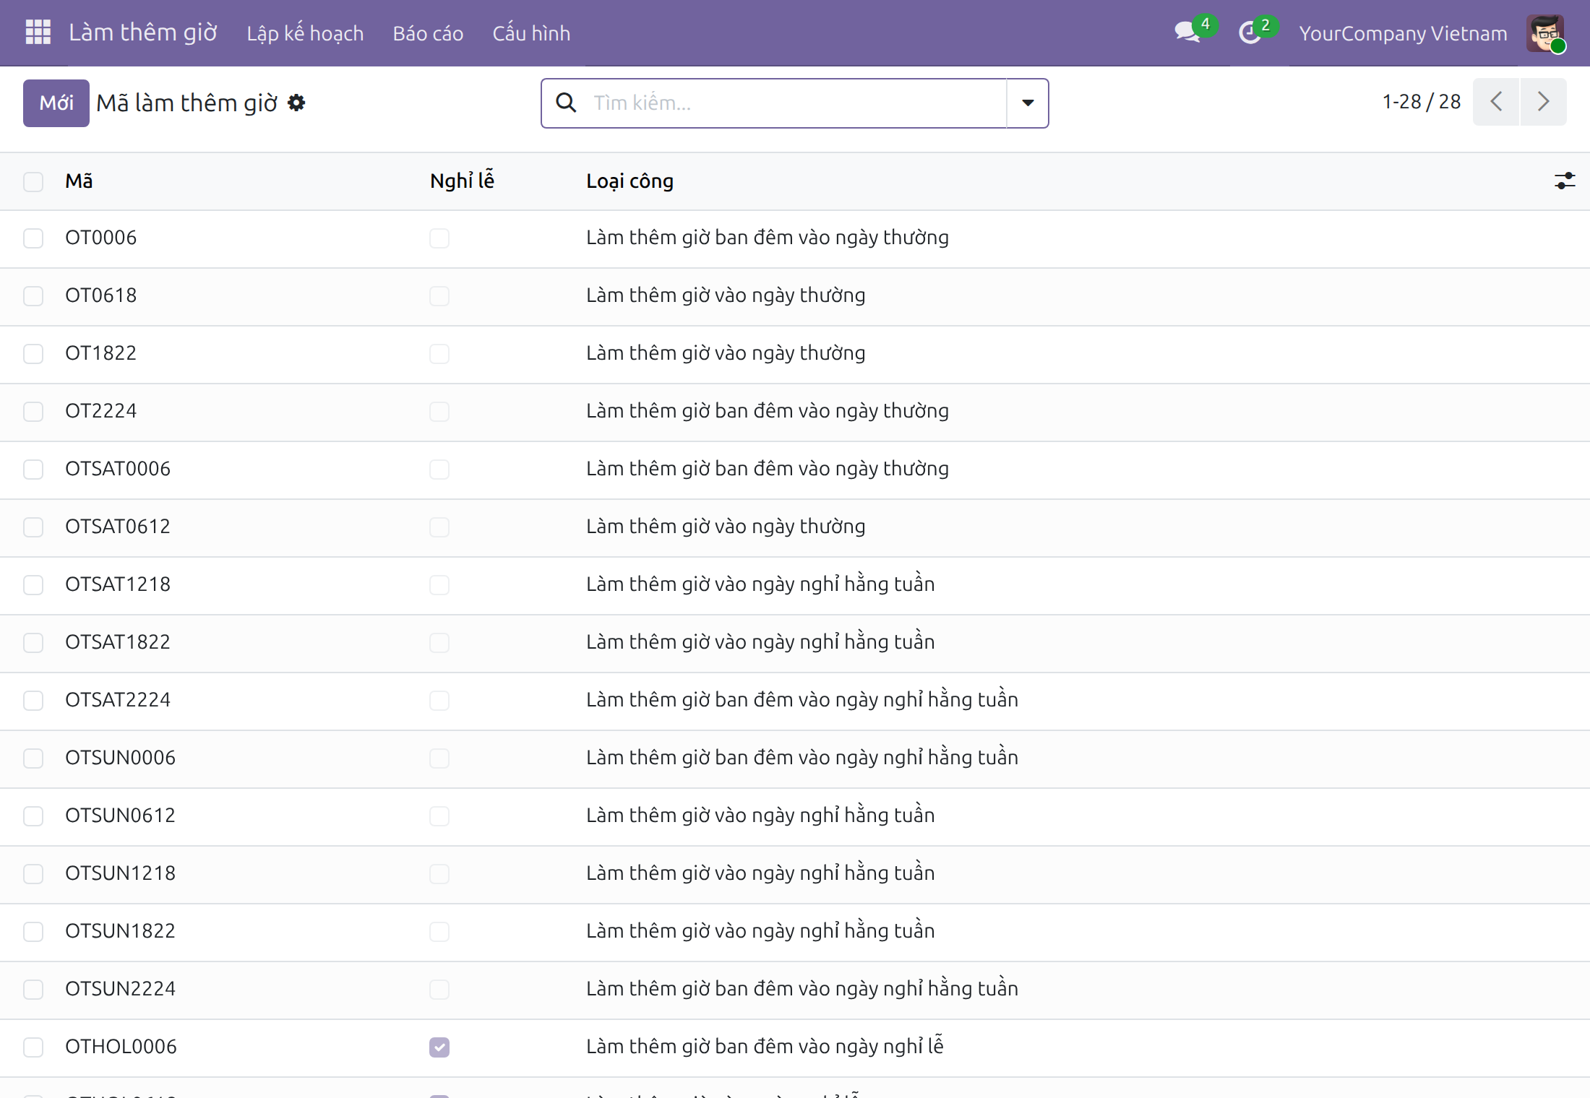Click the Mới button
The width and height of the screenshot is (1590, 1098).
56,103
